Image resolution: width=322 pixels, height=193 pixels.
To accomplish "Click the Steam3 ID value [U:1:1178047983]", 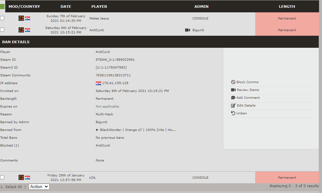I will pos(111,67).
